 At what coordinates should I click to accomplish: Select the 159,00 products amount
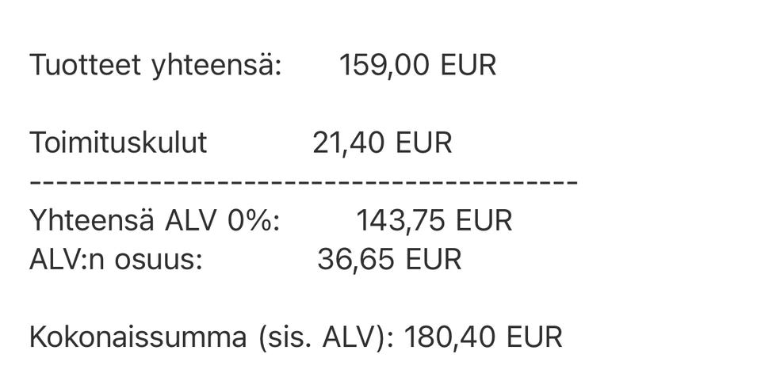384,65
